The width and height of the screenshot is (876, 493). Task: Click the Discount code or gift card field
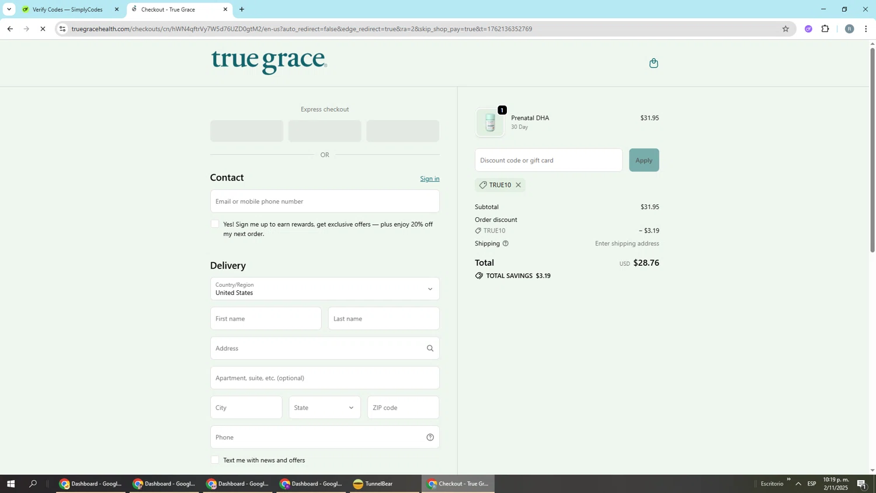(x=548, y=160)
